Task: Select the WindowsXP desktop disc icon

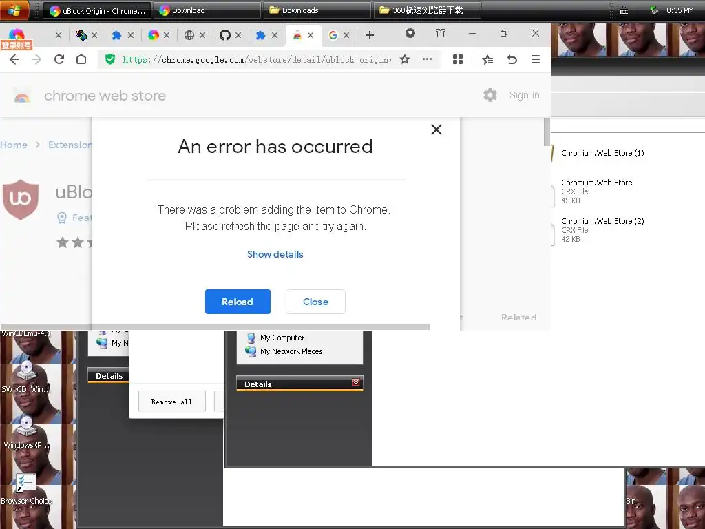Action: click(x=25, y=433)
